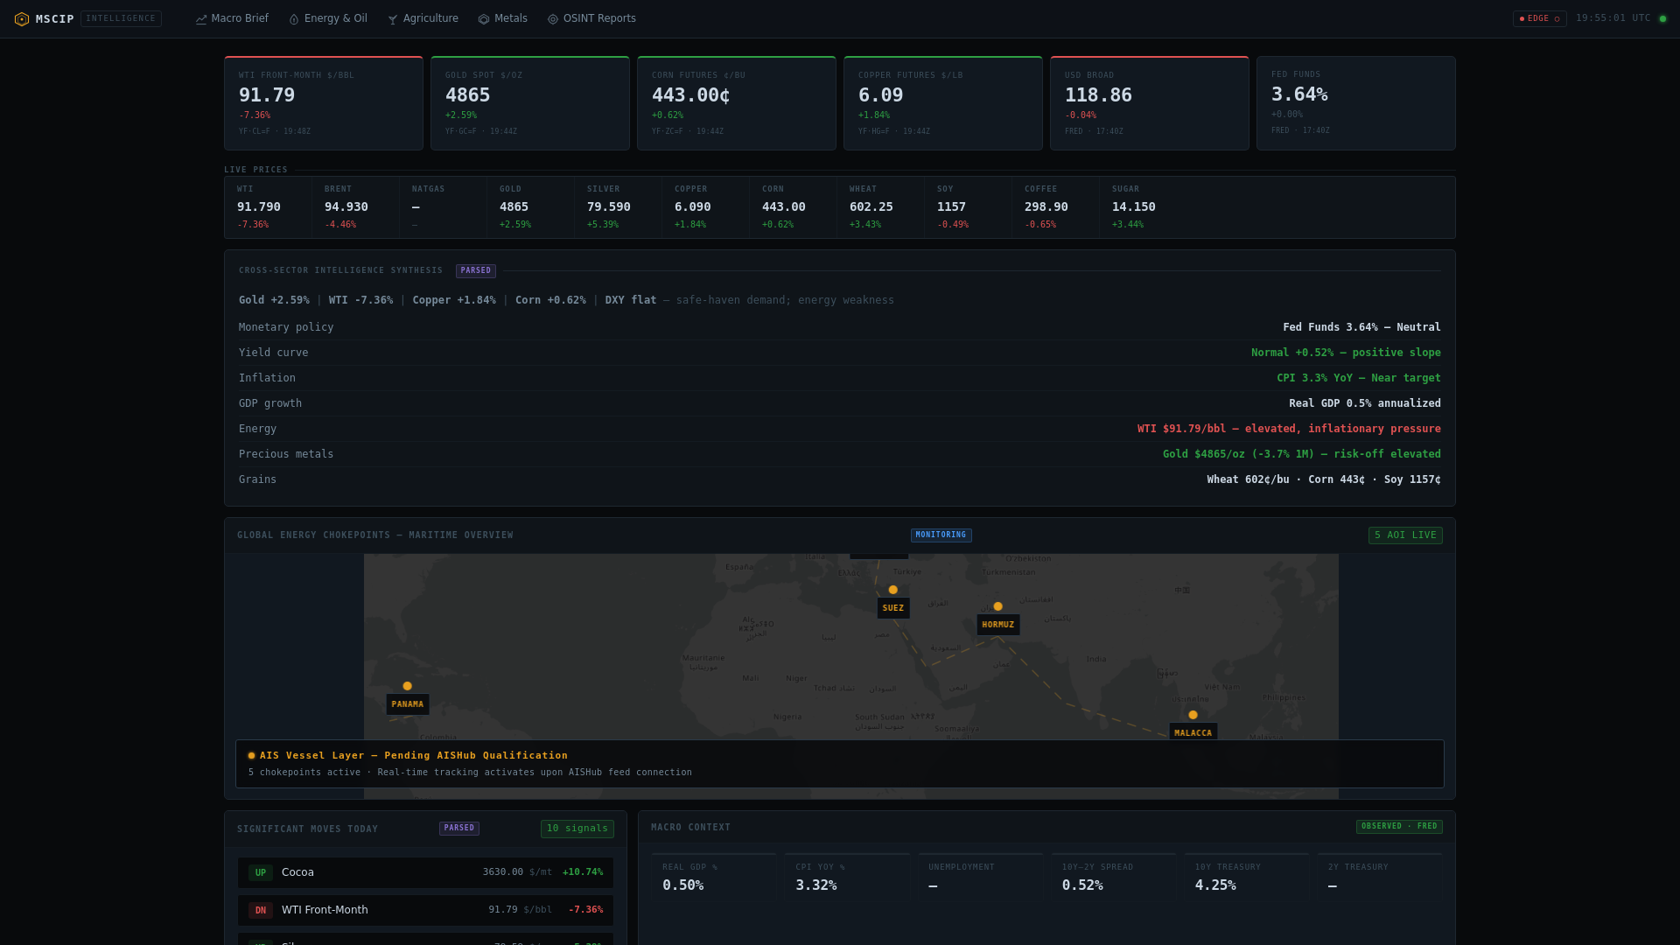Click the 5 AOI LIVE badge
1680x945 pixels.
click(x=1405, y=535)
